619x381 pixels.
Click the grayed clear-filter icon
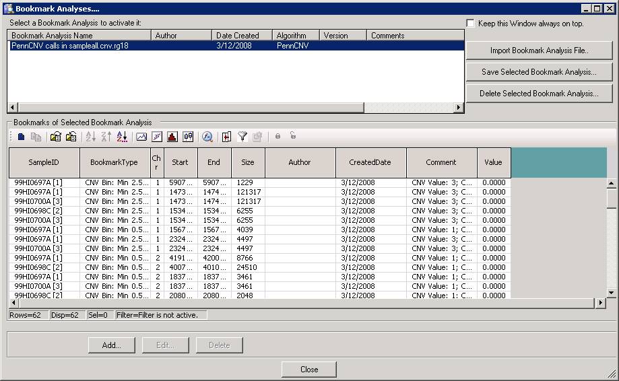pyautogui.click(x=257, y=137)
